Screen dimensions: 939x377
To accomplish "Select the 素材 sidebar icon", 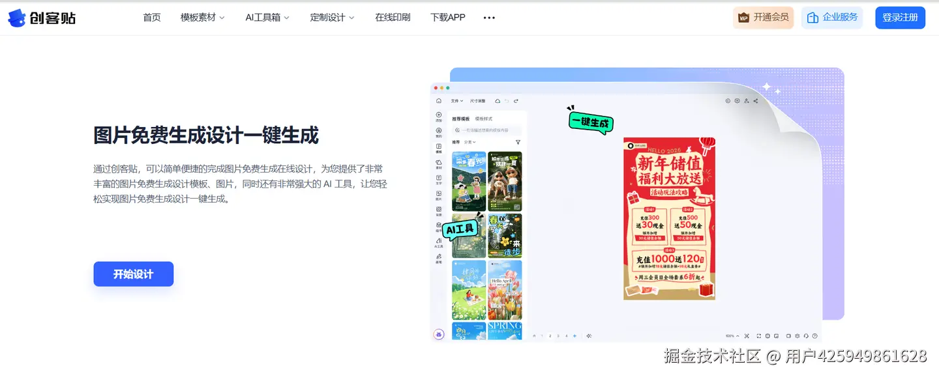I will [x=439, y=164].
